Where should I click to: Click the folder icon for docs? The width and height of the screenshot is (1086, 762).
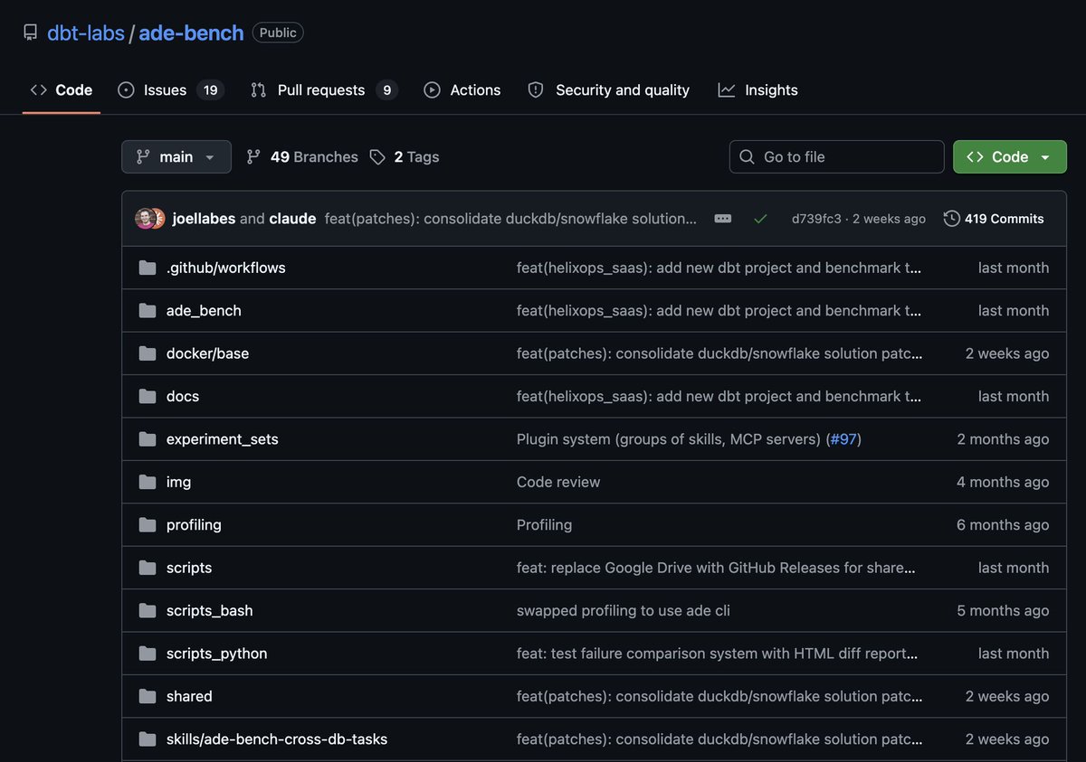click(148, 396)
